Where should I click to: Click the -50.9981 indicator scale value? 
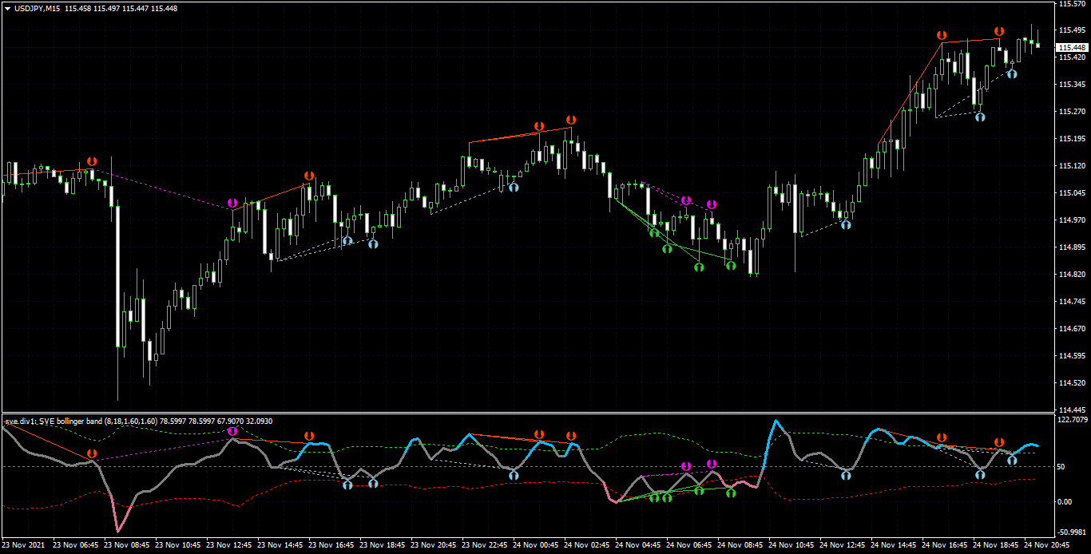tap(1071, 532)
